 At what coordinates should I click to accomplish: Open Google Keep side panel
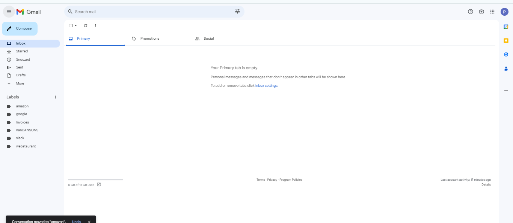pyautogui.click(x=506, y=40)
